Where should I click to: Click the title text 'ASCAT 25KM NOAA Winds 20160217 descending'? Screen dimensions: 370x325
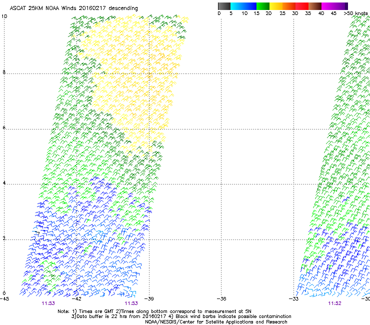click(x=73, y=8)
